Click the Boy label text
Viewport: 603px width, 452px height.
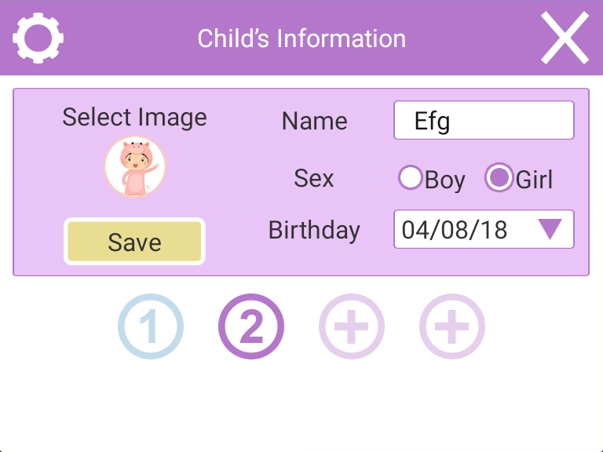tap(445, 180)
